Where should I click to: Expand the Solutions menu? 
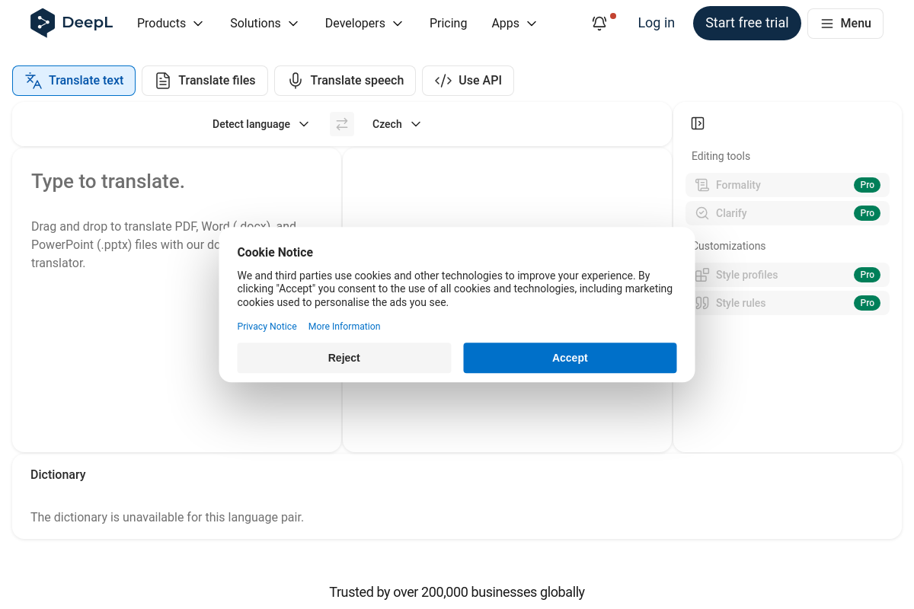[264, 24]
